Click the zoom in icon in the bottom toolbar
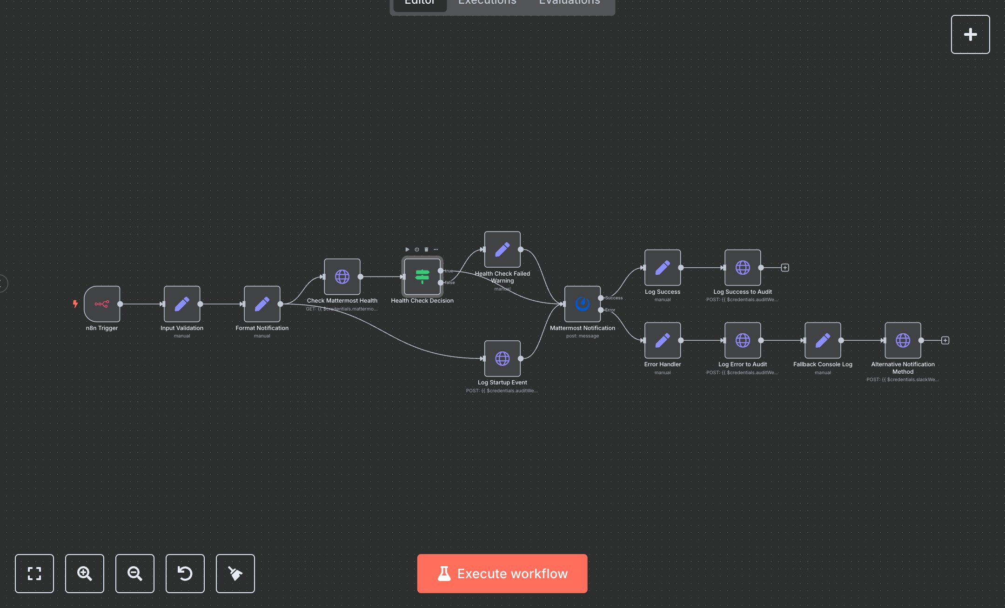This screenshot has width=1005, height=608. pyautogui.click(x=84, y=574)
